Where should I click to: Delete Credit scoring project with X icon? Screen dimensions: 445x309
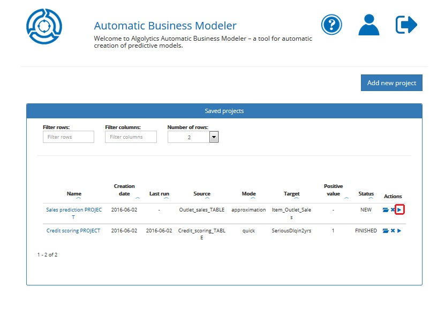click(393, 231)
